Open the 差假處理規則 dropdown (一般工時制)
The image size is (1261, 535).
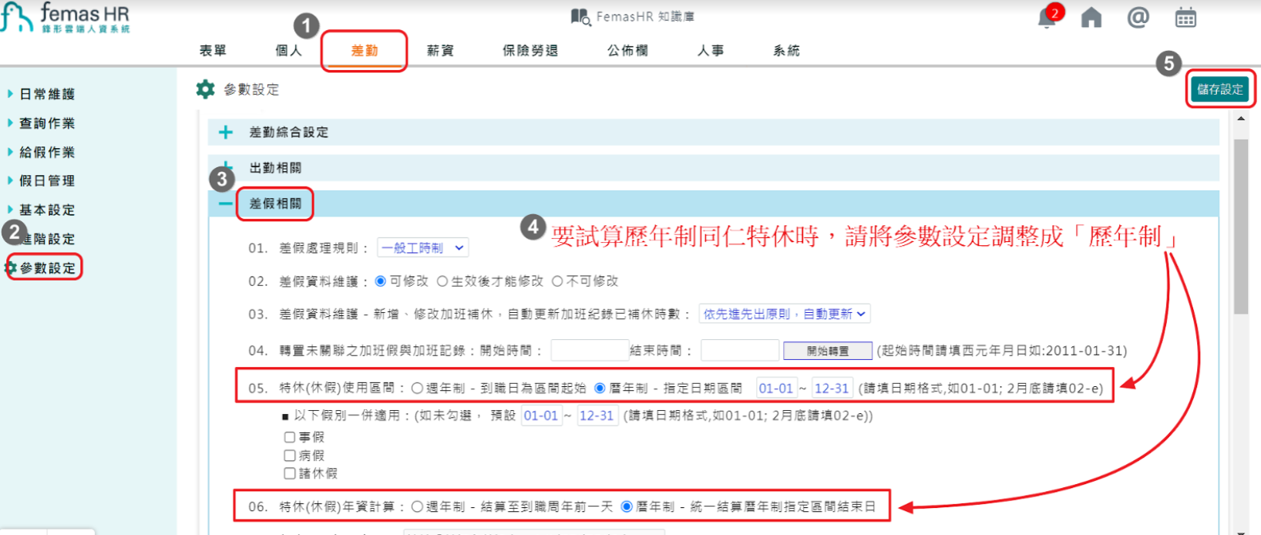click(x=422, y=247)
